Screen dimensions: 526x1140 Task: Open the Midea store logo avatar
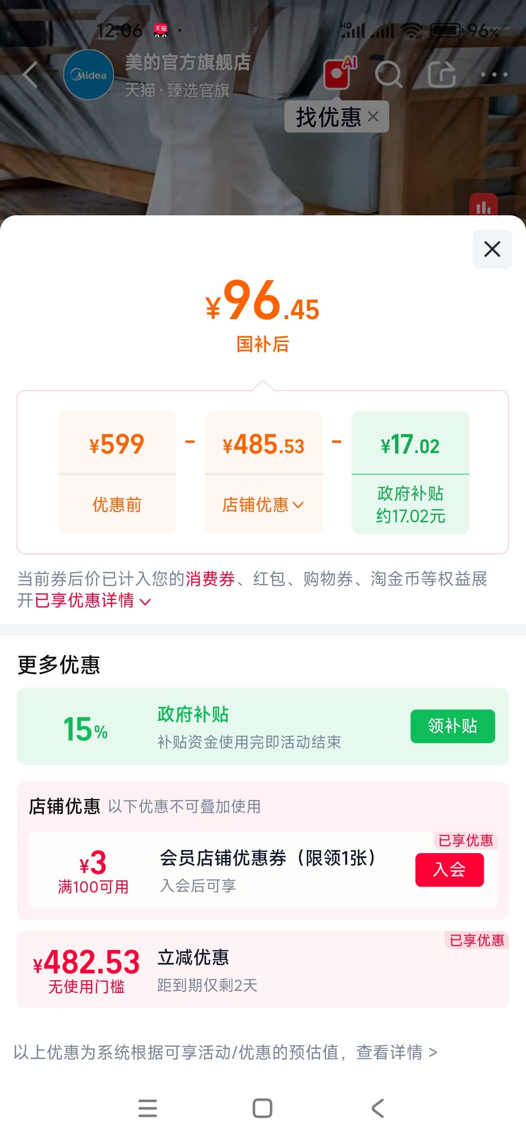coord(89,75)
